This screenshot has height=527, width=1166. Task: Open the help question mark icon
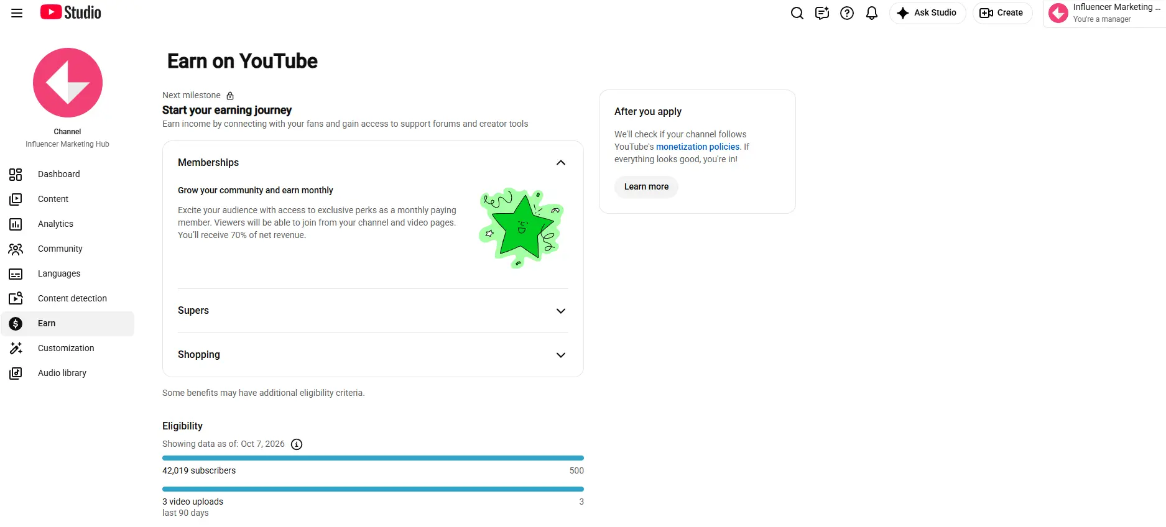click(x=847, y=13)
